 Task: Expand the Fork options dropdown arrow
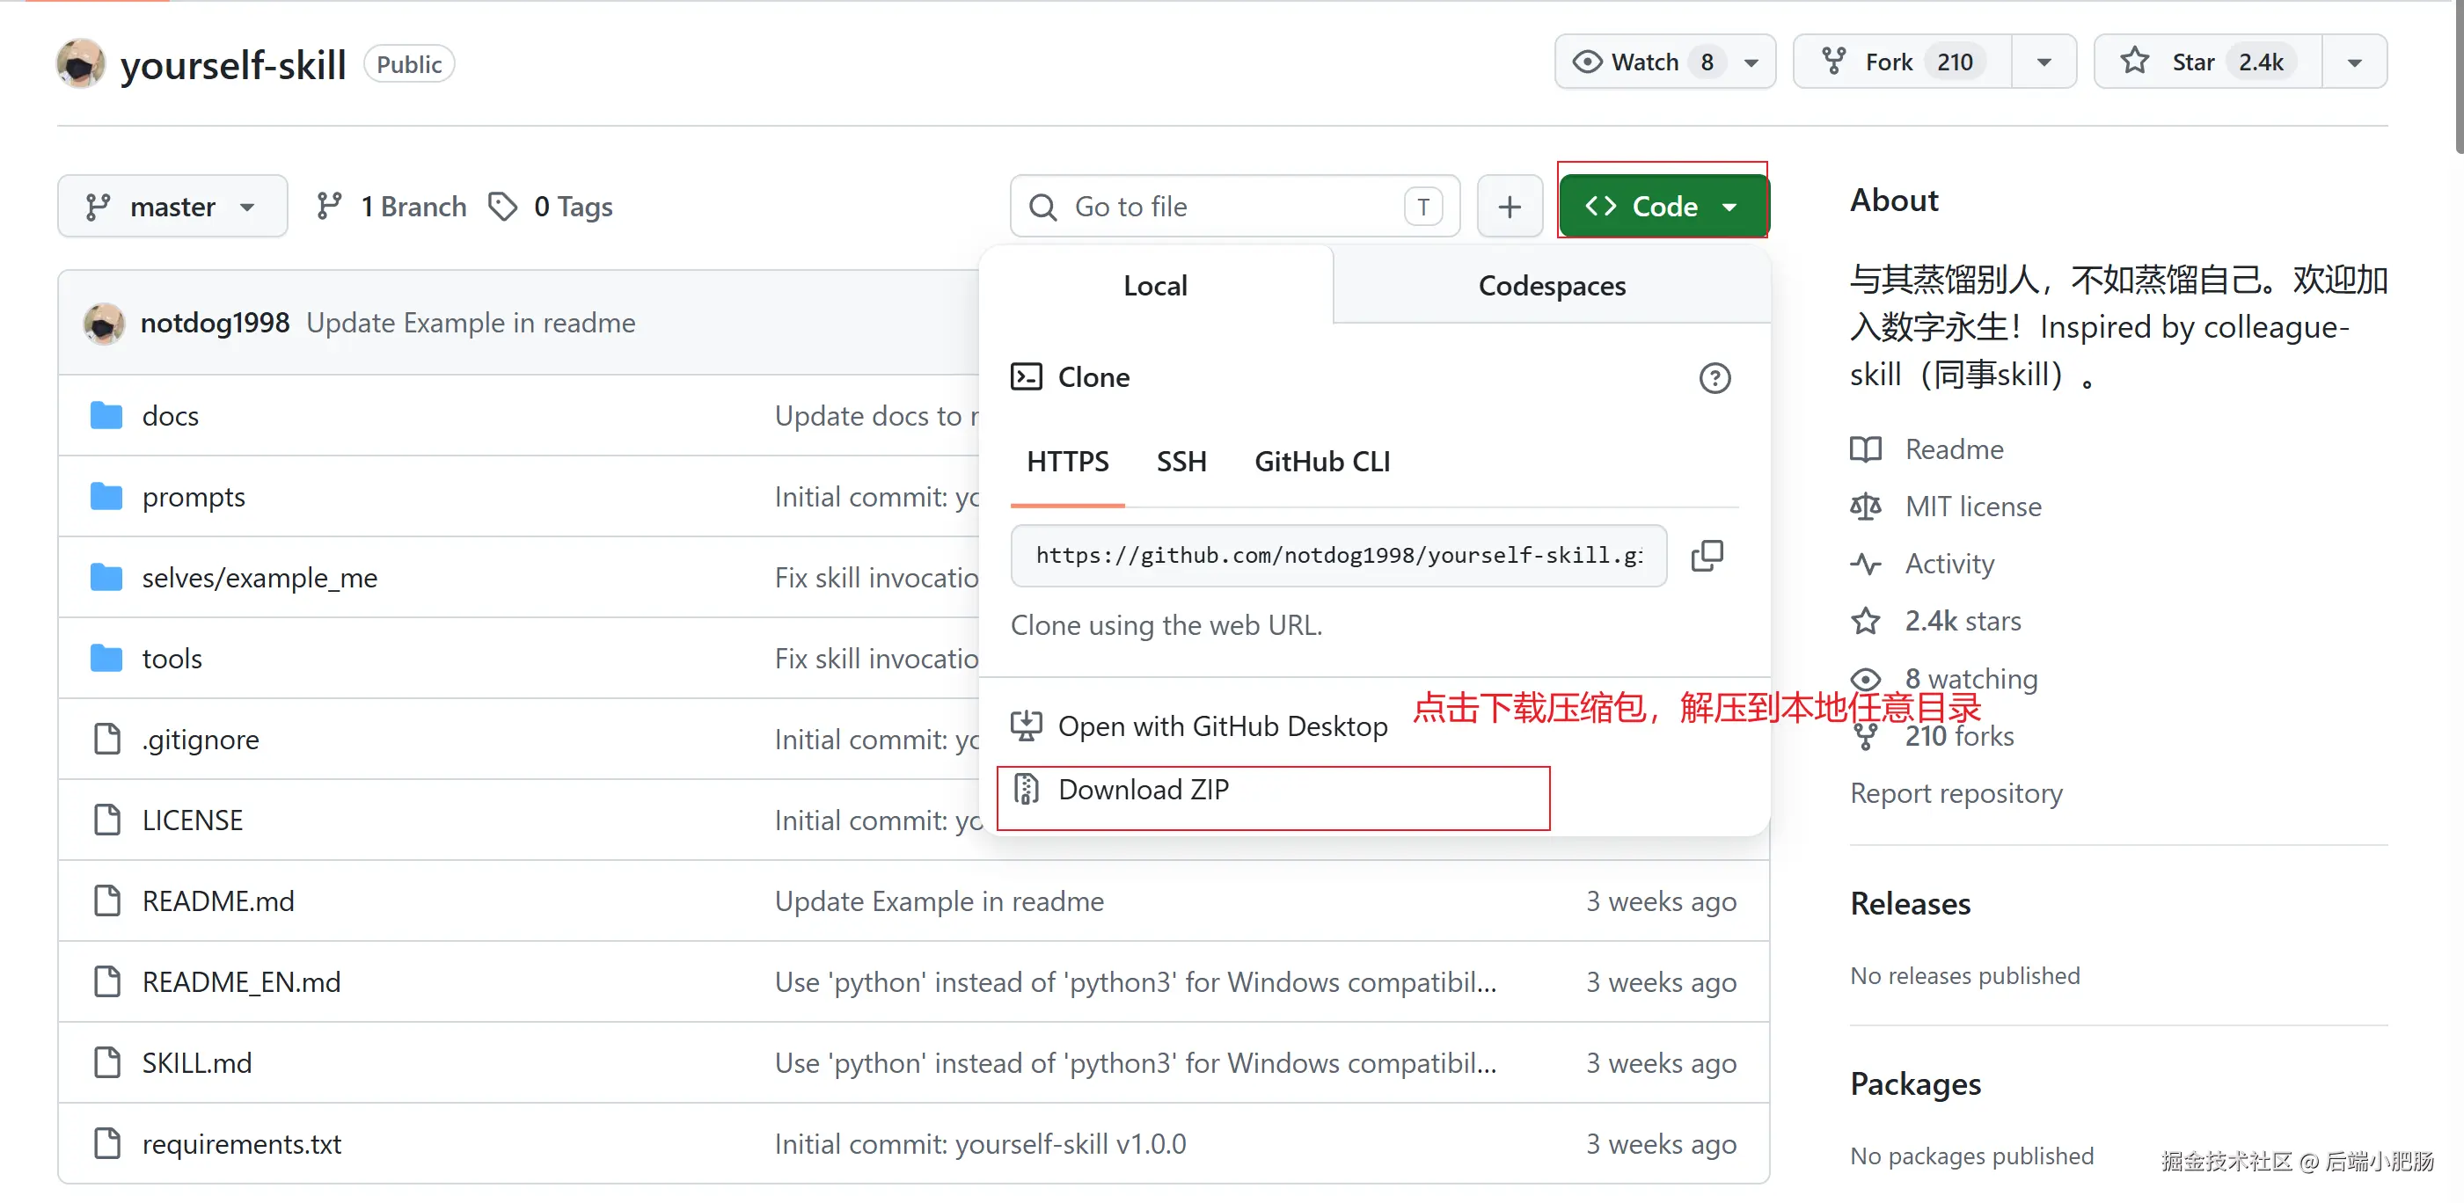[2044, 62]
